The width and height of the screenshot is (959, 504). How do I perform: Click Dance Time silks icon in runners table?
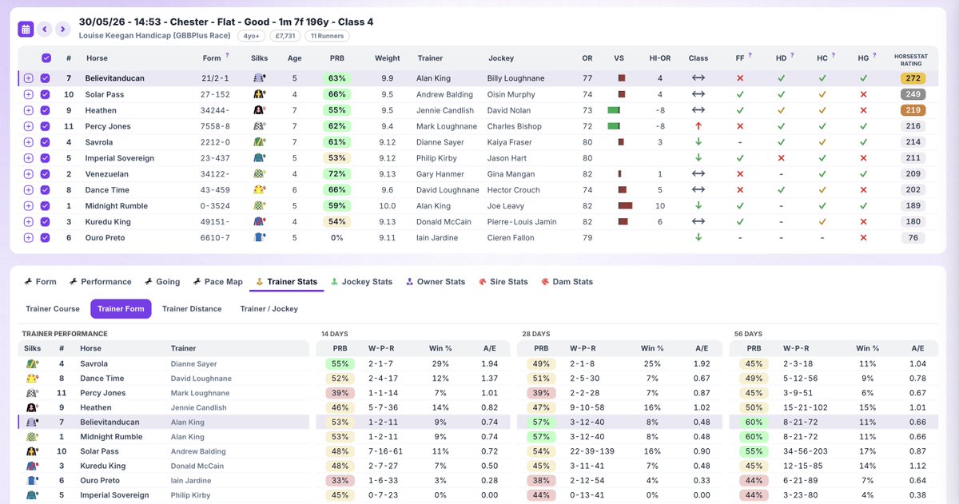[260, 190]
